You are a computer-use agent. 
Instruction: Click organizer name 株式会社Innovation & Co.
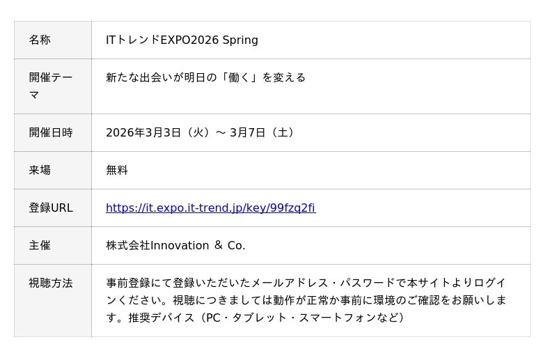(175, 245)
